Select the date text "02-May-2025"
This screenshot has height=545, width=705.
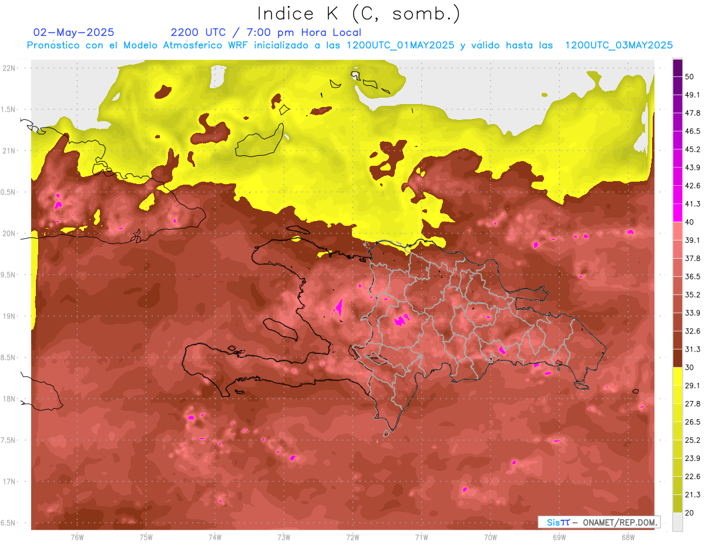(74, 32)
